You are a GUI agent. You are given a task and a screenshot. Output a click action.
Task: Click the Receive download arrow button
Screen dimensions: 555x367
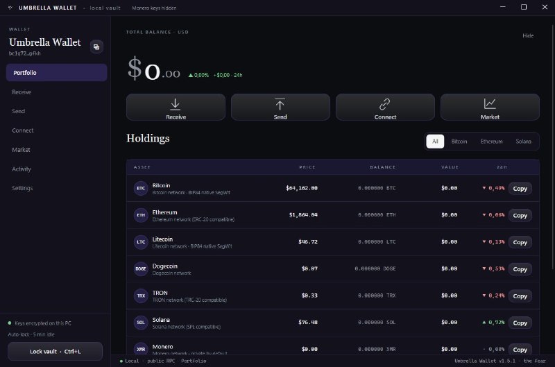pyautogui.click(x=176, y=108)
